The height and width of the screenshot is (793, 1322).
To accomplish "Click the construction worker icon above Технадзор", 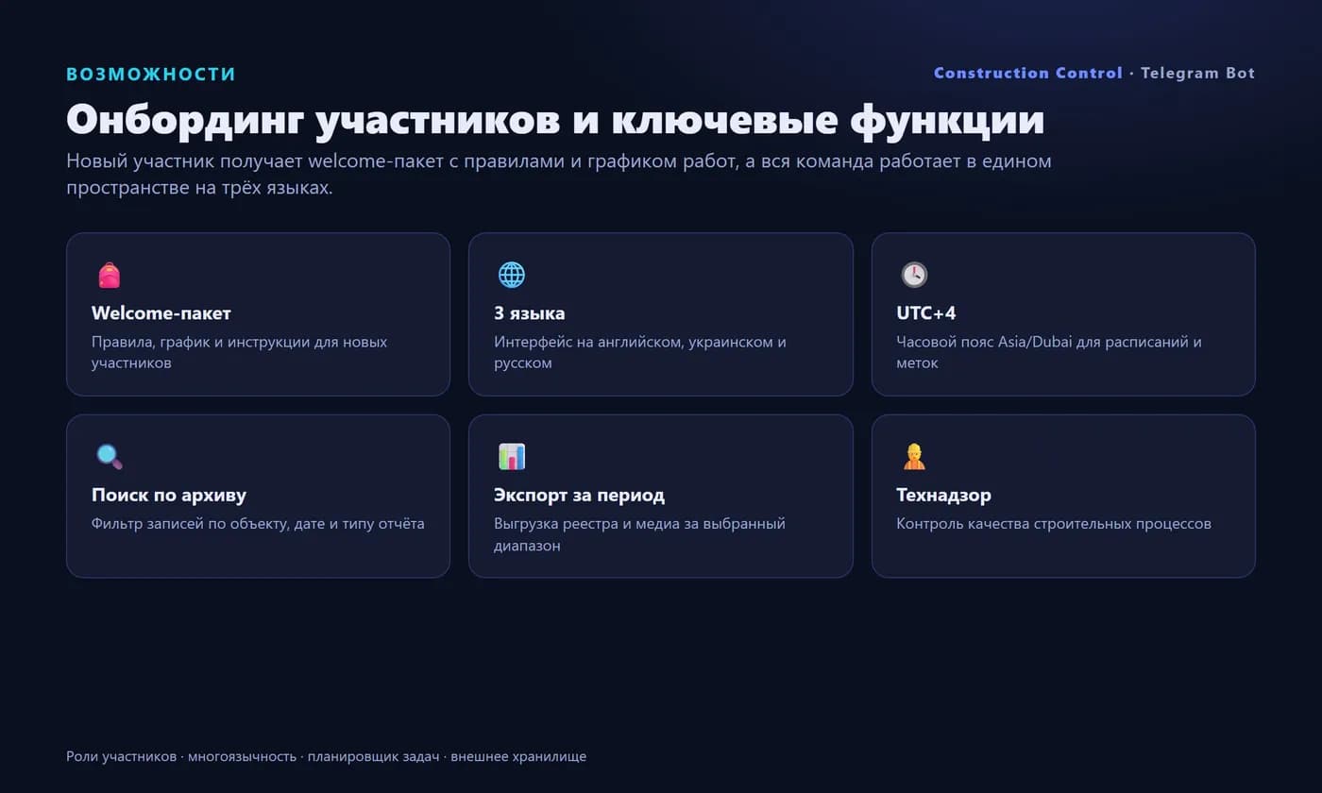I will point(914,457).
